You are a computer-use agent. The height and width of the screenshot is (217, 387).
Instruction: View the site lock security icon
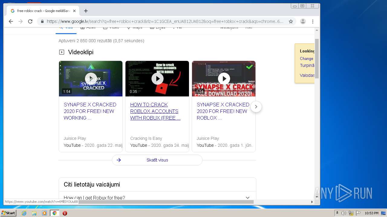(x=42, y=21)
